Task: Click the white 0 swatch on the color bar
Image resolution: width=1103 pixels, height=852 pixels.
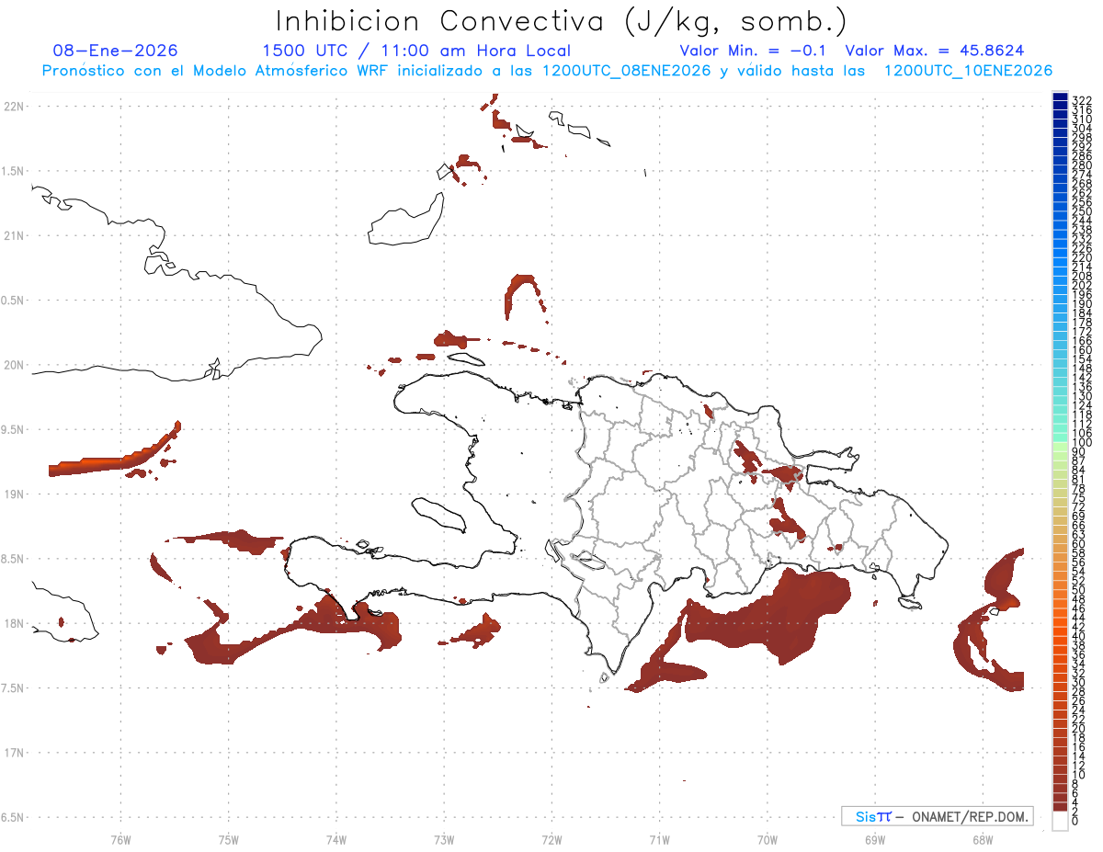Action: coord(1060,820)
